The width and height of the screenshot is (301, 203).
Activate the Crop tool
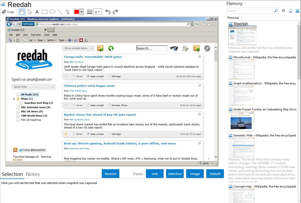(x=8, y=12)
